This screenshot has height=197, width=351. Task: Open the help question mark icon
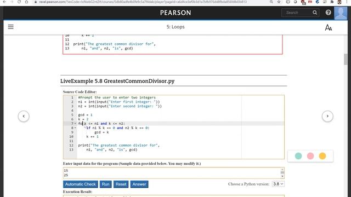pyautogui.click(x=328, y=13)
